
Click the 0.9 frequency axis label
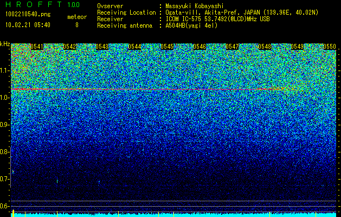click(5, 125)
